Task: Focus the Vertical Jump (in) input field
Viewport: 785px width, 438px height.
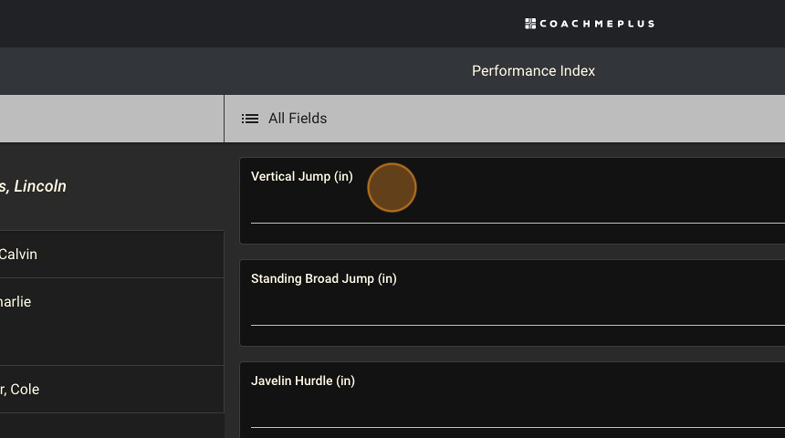Action: (x=518, y=210)
